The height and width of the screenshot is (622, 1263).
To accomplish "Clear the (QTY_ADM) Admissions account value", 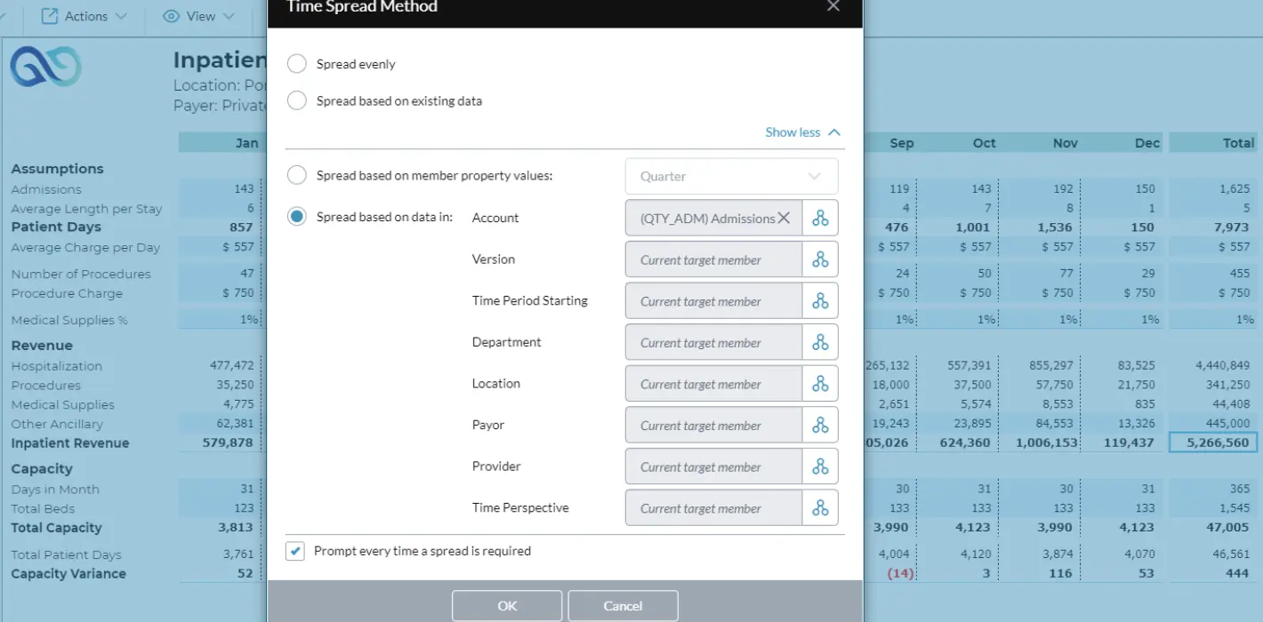I will tap(784, 218).
